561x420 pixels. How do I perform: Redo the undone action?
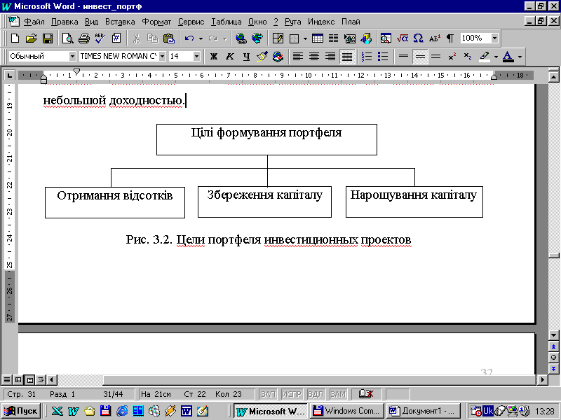click(x=213, y=38)
